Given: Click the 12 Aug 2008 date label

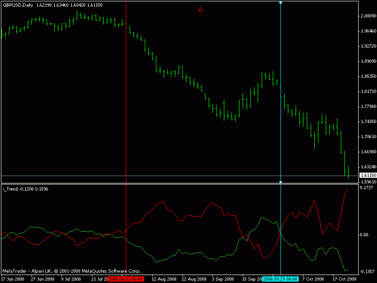Looking at the screenshot, I should 164,279.
